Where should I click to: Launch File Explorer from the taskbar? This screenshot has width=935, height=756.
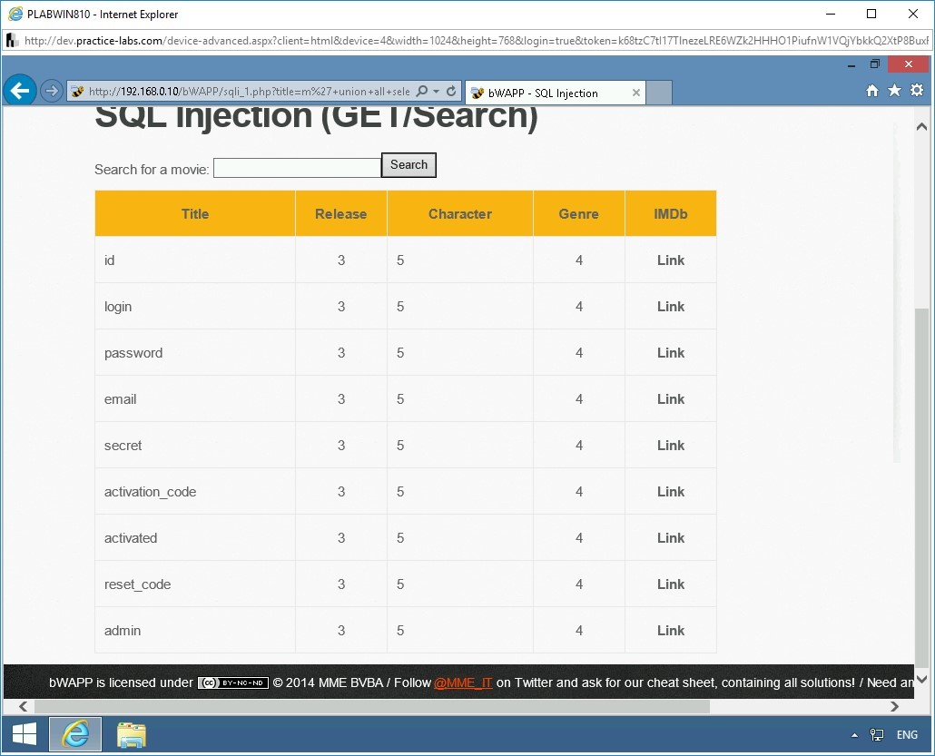(x=131, y=734)
